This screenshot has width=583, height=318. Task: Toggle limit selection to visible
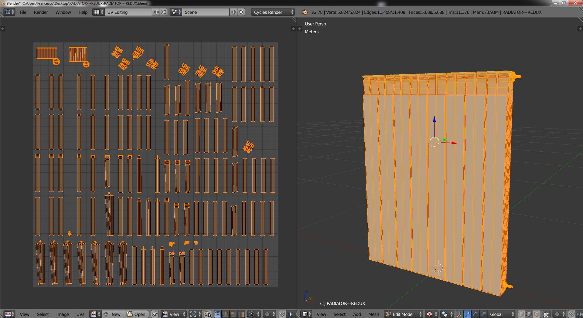547,314
